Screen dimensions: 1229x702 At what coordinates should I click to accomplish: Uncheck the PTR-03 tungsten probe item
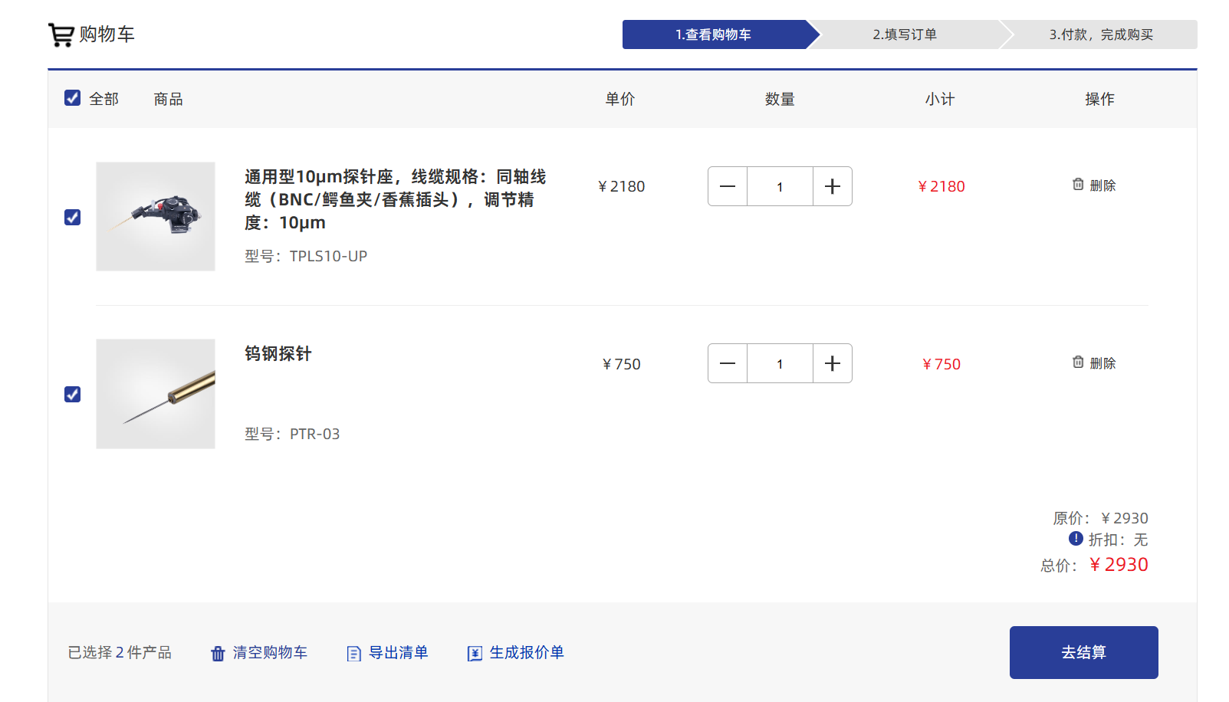click(73, 394)
